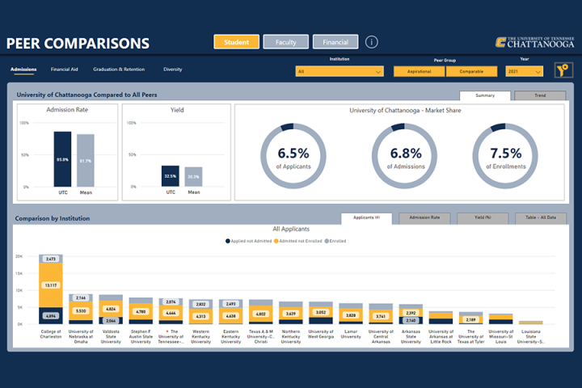Click the University of Central Arkansas label
582x388 pixels.
(x=381, y=336)
